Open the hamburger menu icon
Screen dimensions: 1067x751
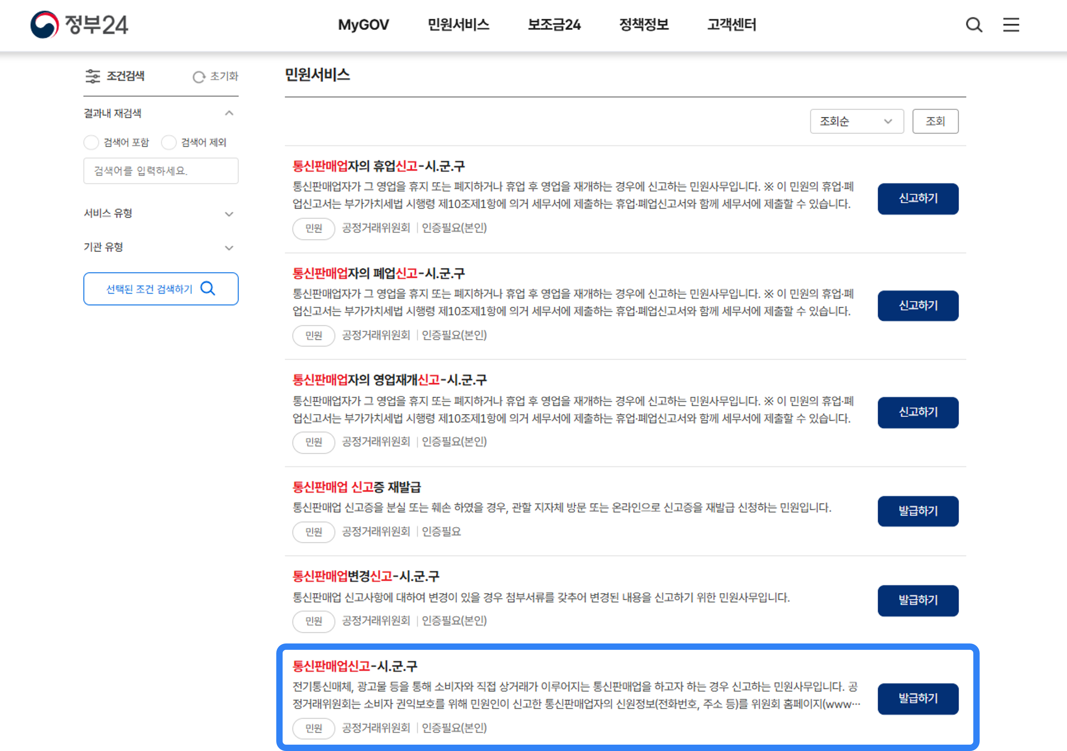tap(1011, 24)
